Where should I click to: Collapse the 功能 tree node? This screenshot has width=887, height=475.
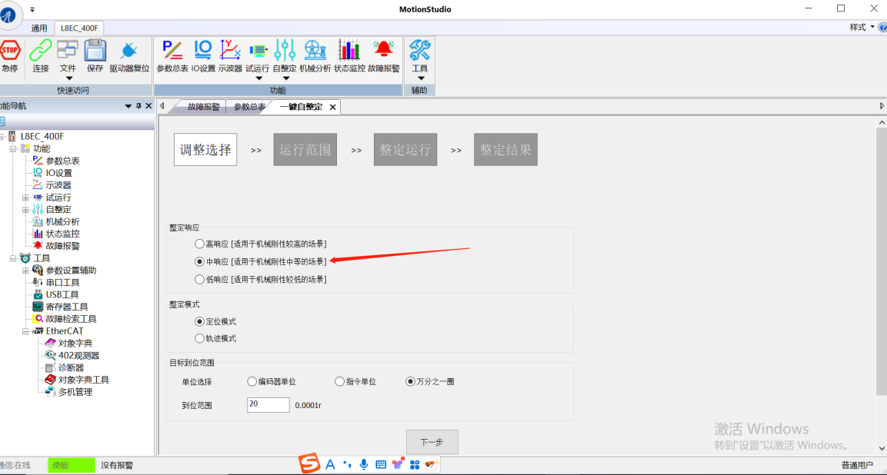pos(12,148)
